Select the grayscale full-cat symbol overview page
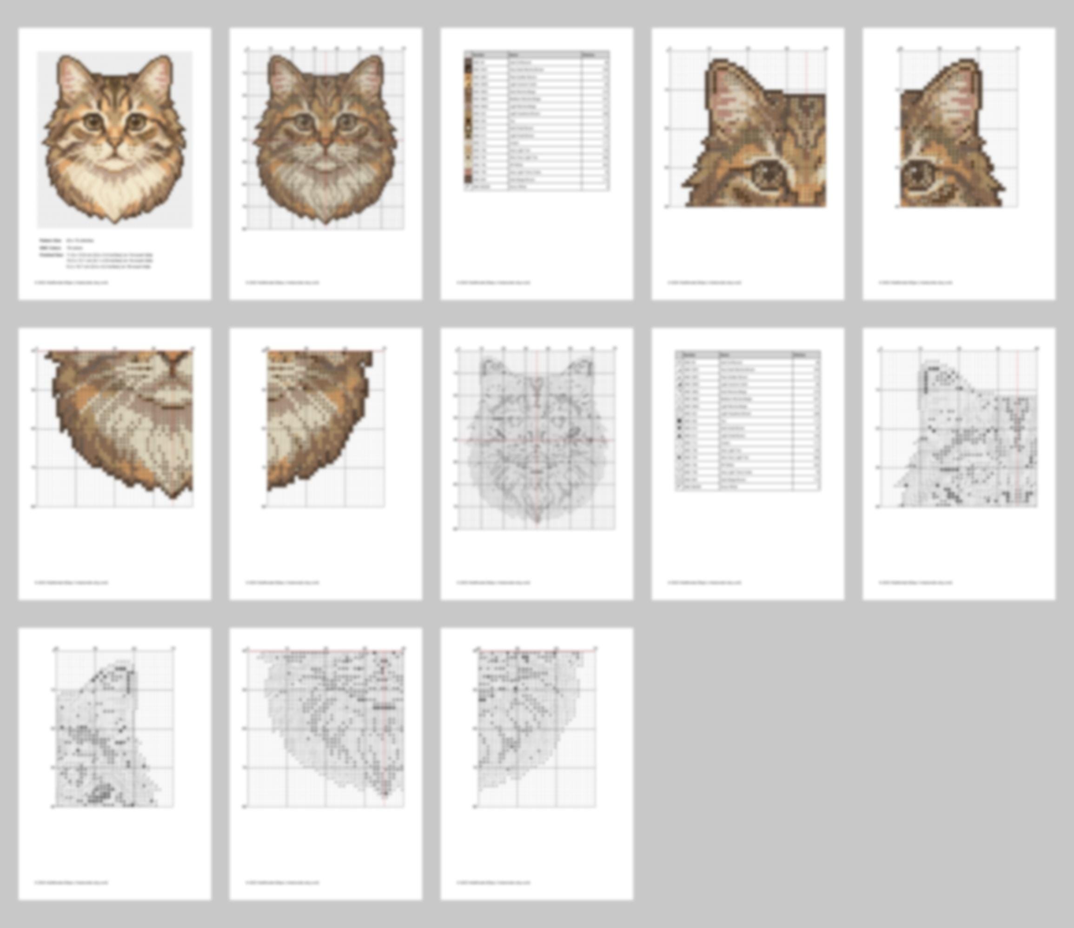This screenshot has height=928, width=1074. (x=537, y=464)
